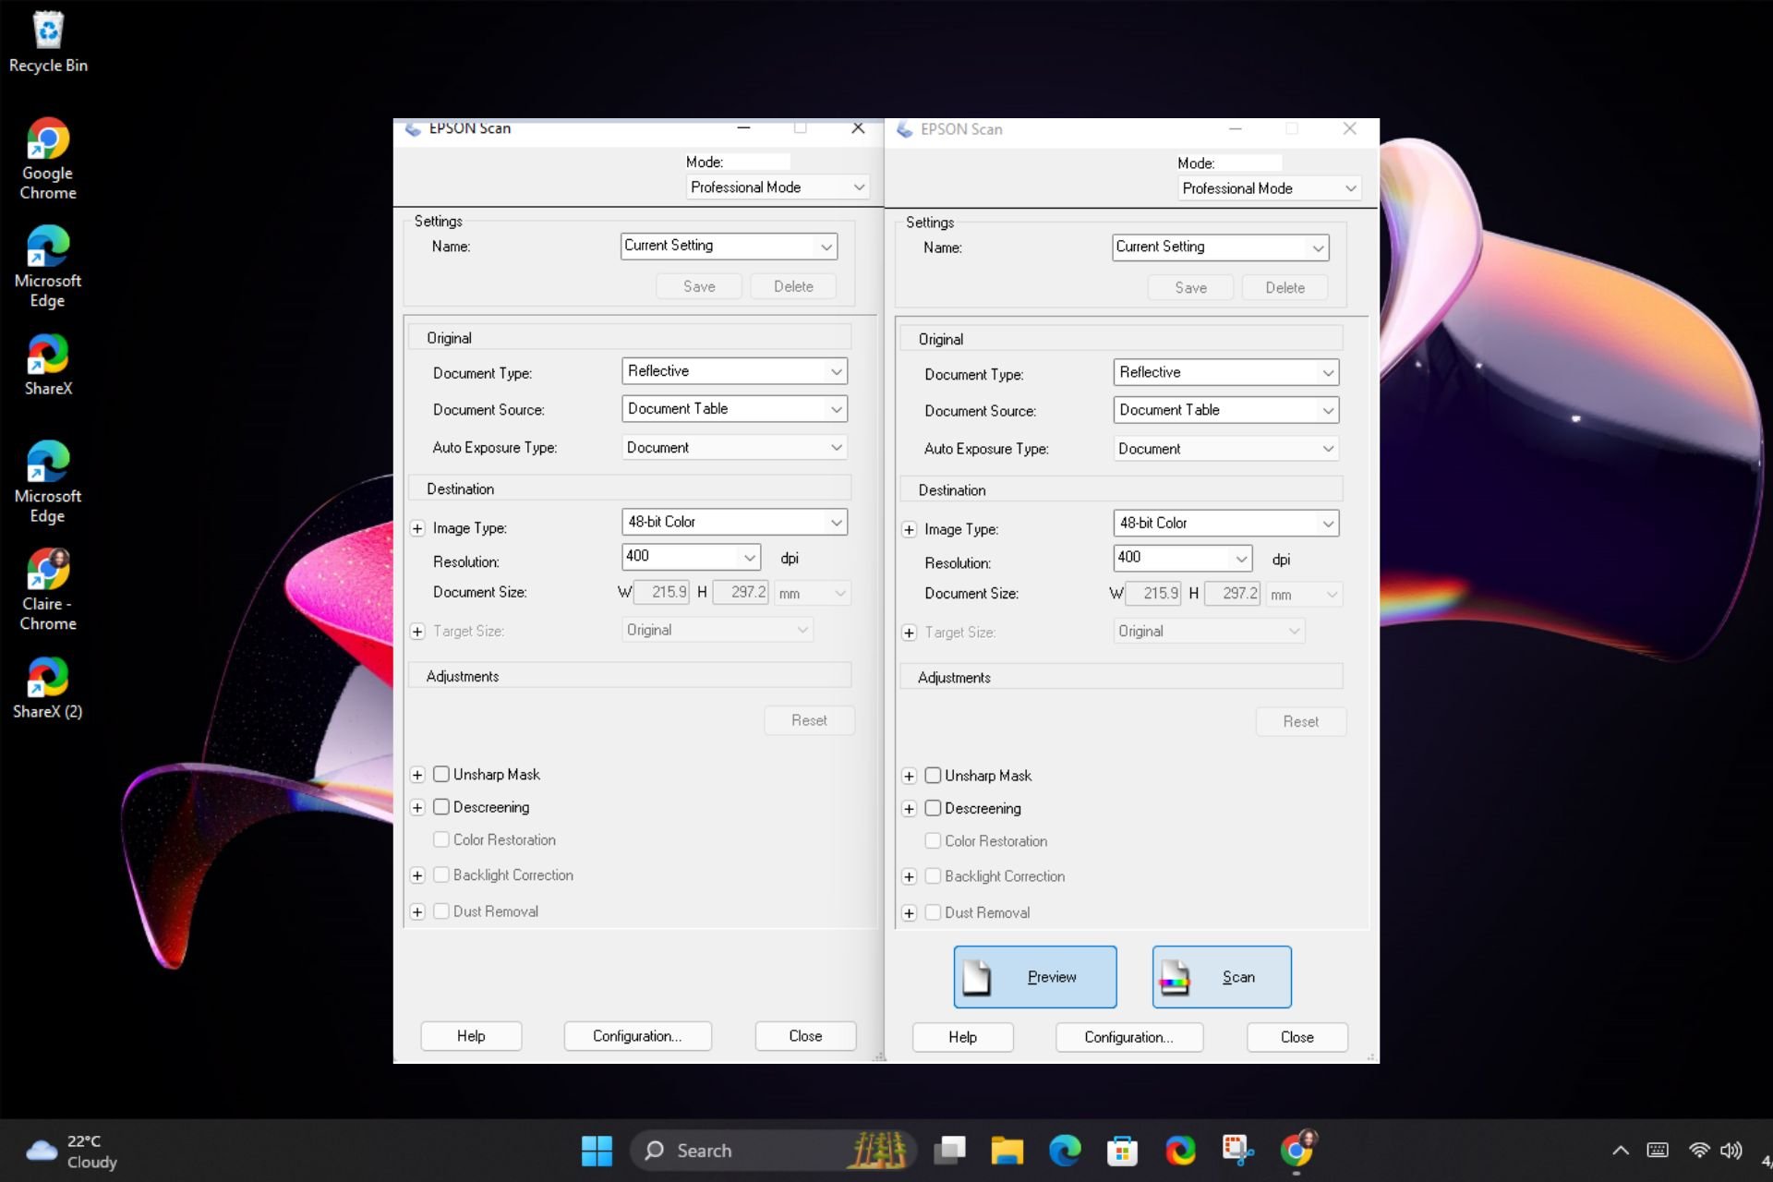Click Help in right EPSON Scan window
Screen dimensions: 1773x1182
[x=962, y=1037]
